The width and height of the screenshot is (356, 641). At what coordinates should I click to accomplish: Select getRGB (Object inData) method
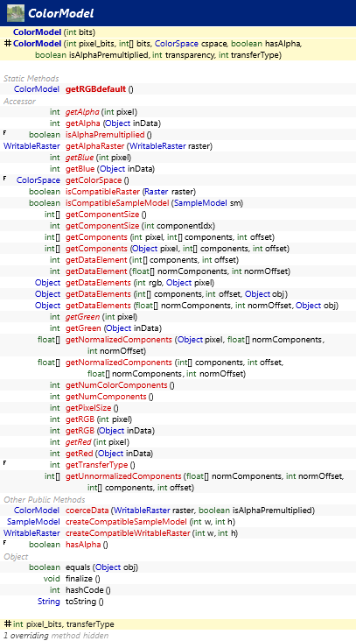click(110, 431)
